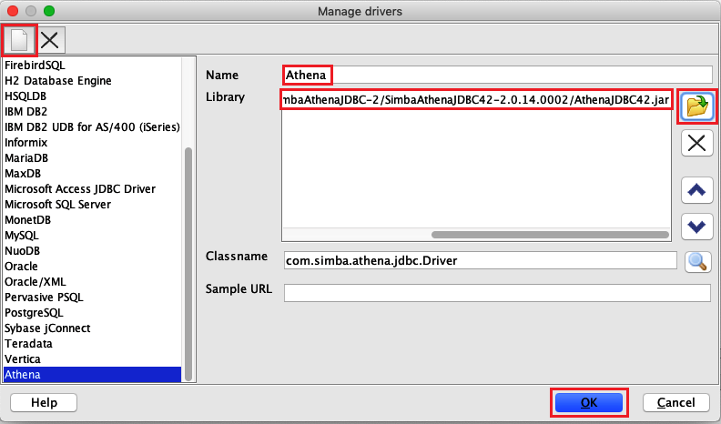721x424 pixels.
Task: Click the delete driver X icon in toolbar
Action: [50, 39]
